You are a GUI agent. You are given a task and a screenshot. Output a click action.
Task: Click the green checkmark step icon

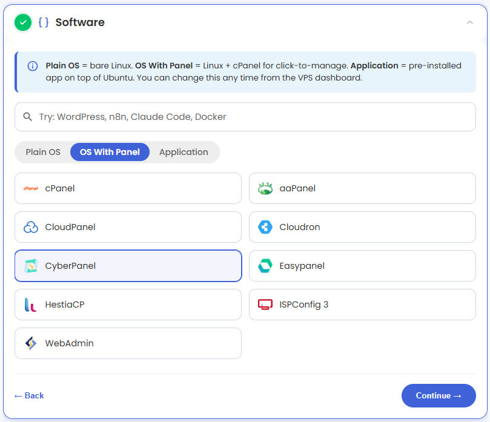23,22
